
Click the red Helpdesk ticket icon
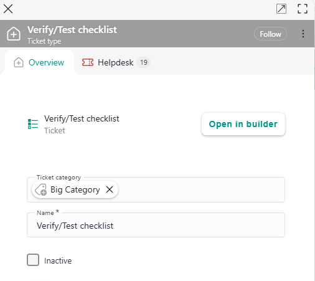(88, 62)
